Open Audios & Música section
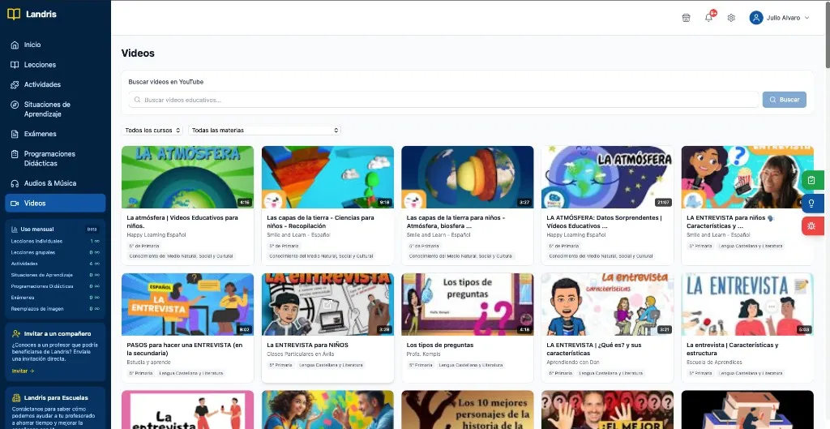This screenshot has height=429, width=830. coord(55,183)
